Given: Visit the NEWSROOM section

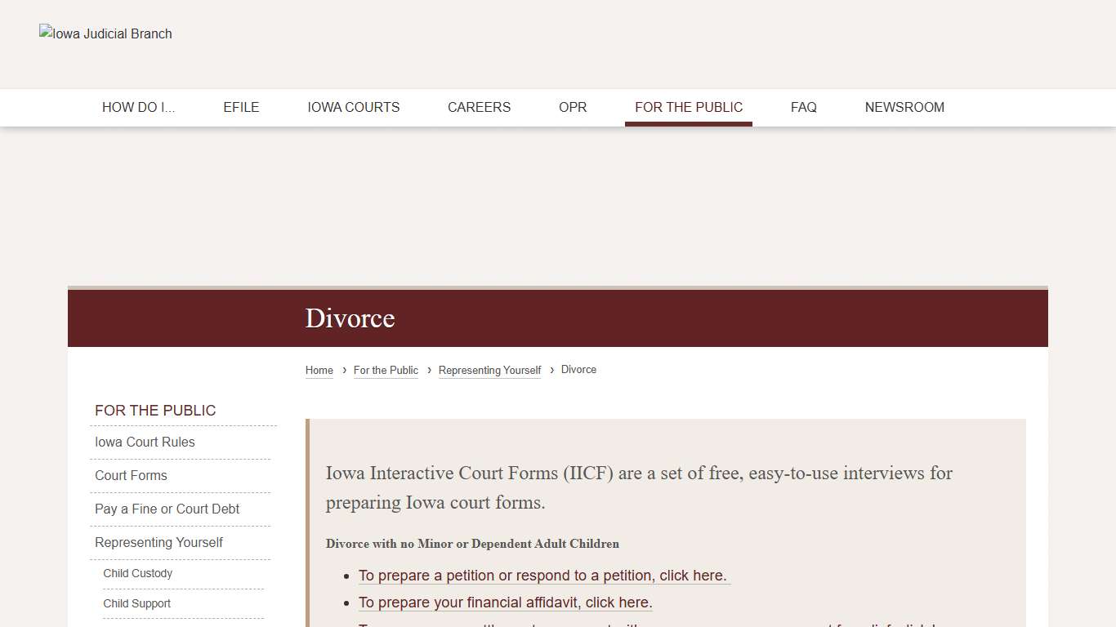Looking at the screenshot, I should point(904,107).
